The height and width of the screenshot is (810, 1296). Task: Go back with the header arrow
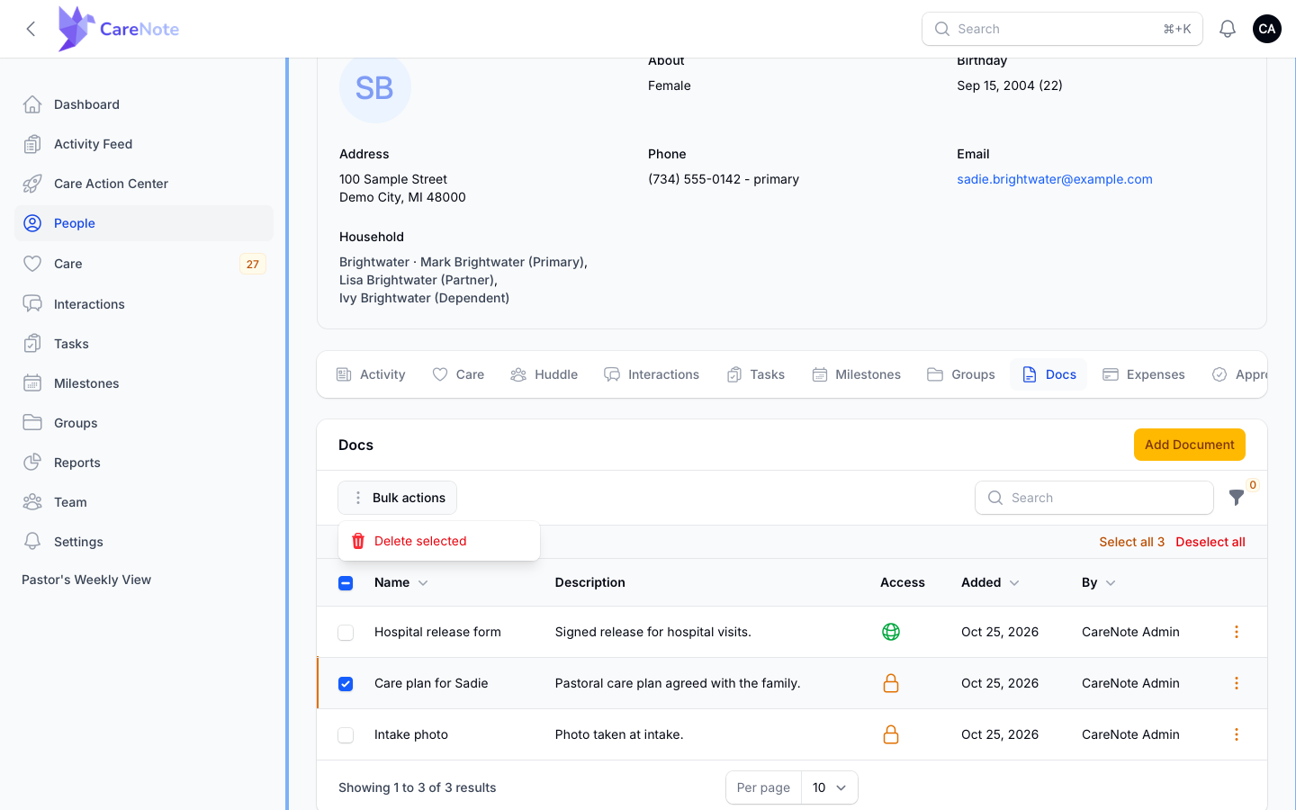point(31,29)
